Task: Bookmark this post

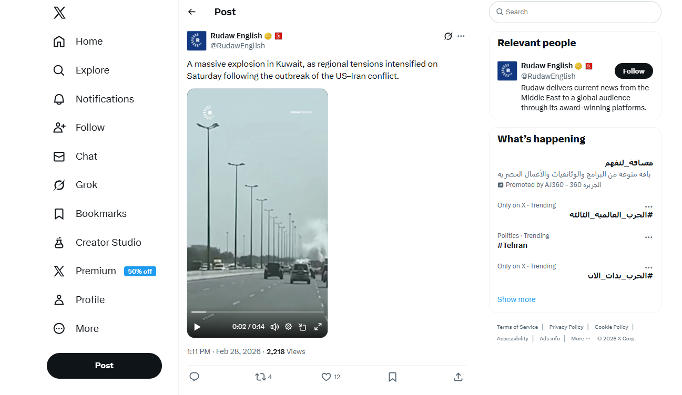Action: pyautogui.click(x=392, y=377)
